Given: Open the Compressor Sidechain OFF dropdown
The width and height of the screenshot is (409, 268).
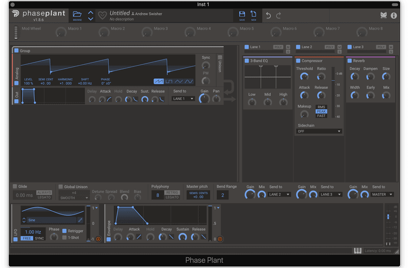Looking at the screenshot, I should point(319,131).
